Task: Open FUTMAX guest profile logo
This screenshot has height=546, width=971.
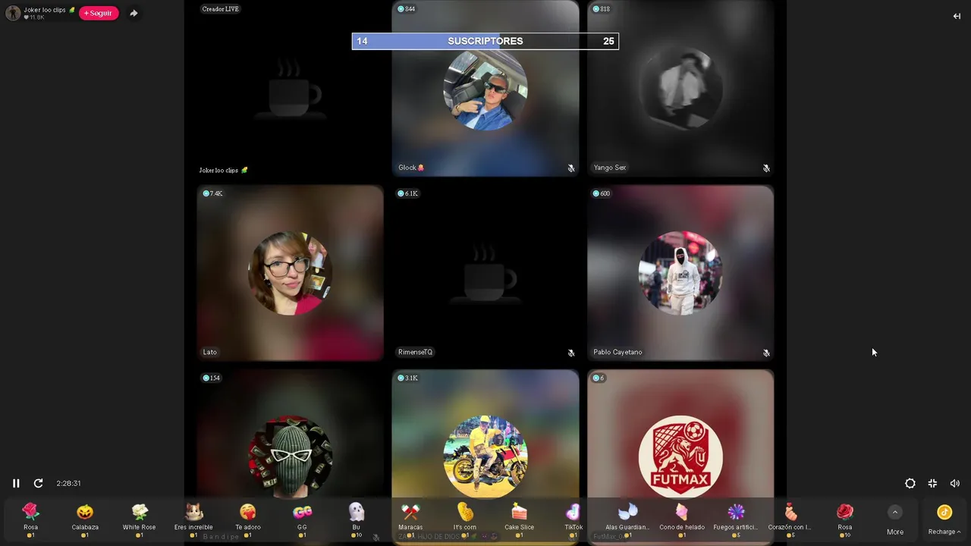Action: tap(680, 457)
